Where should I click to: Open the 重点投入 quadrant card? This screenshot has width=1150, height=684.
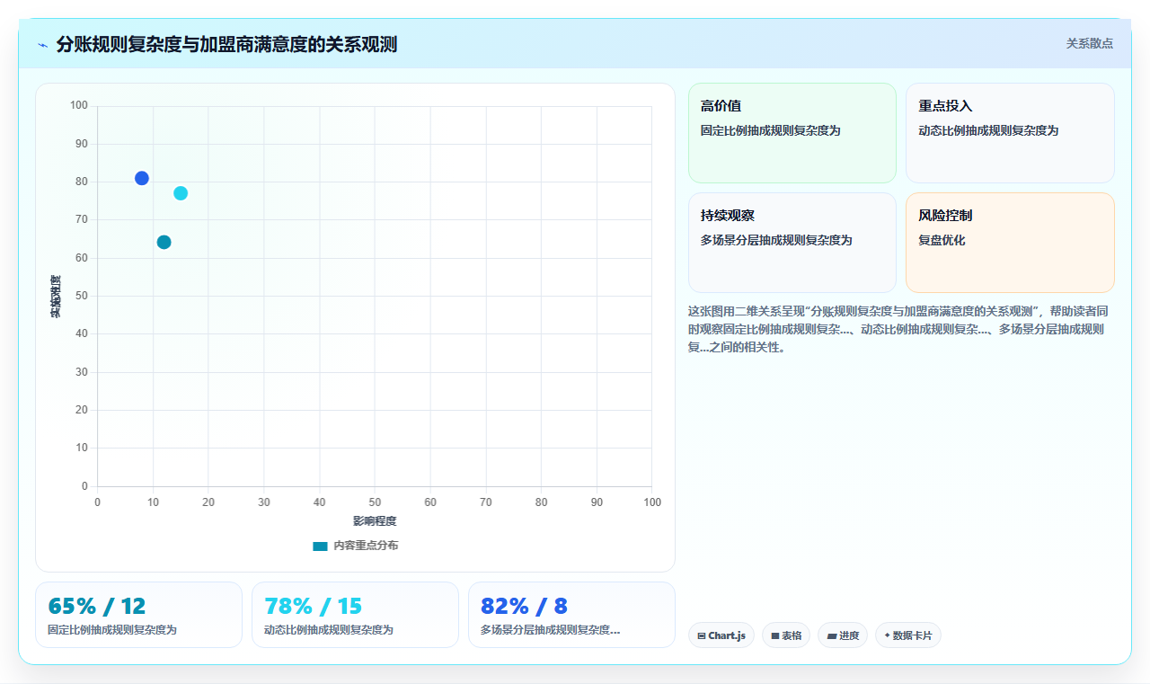[1010, 133]
